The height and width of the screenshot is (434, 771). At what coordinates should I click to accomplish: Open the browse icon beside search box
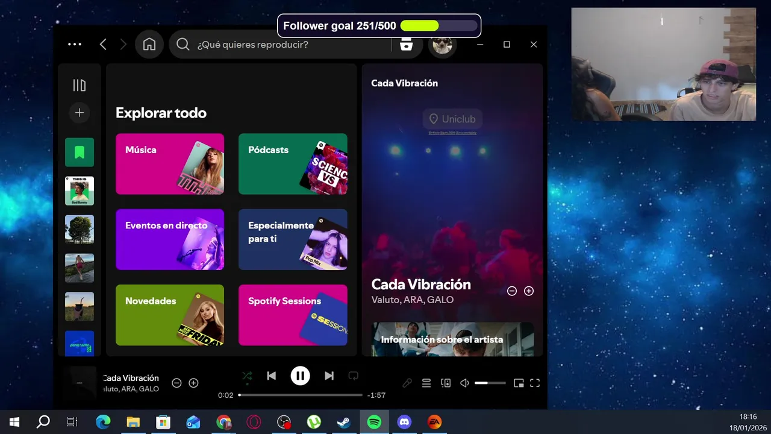407,44
